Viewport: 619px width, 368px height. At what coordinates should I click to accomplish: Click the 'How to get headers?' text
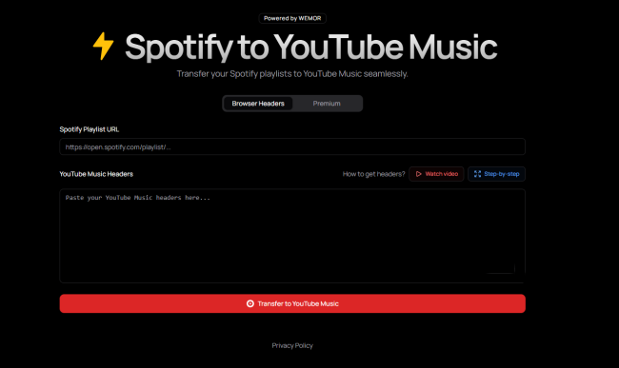pyautogui.click(x=374, y=174)
